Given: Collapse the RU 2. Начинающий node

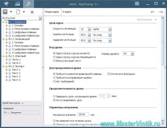Looking at the screenshot, I should [3, 39].
